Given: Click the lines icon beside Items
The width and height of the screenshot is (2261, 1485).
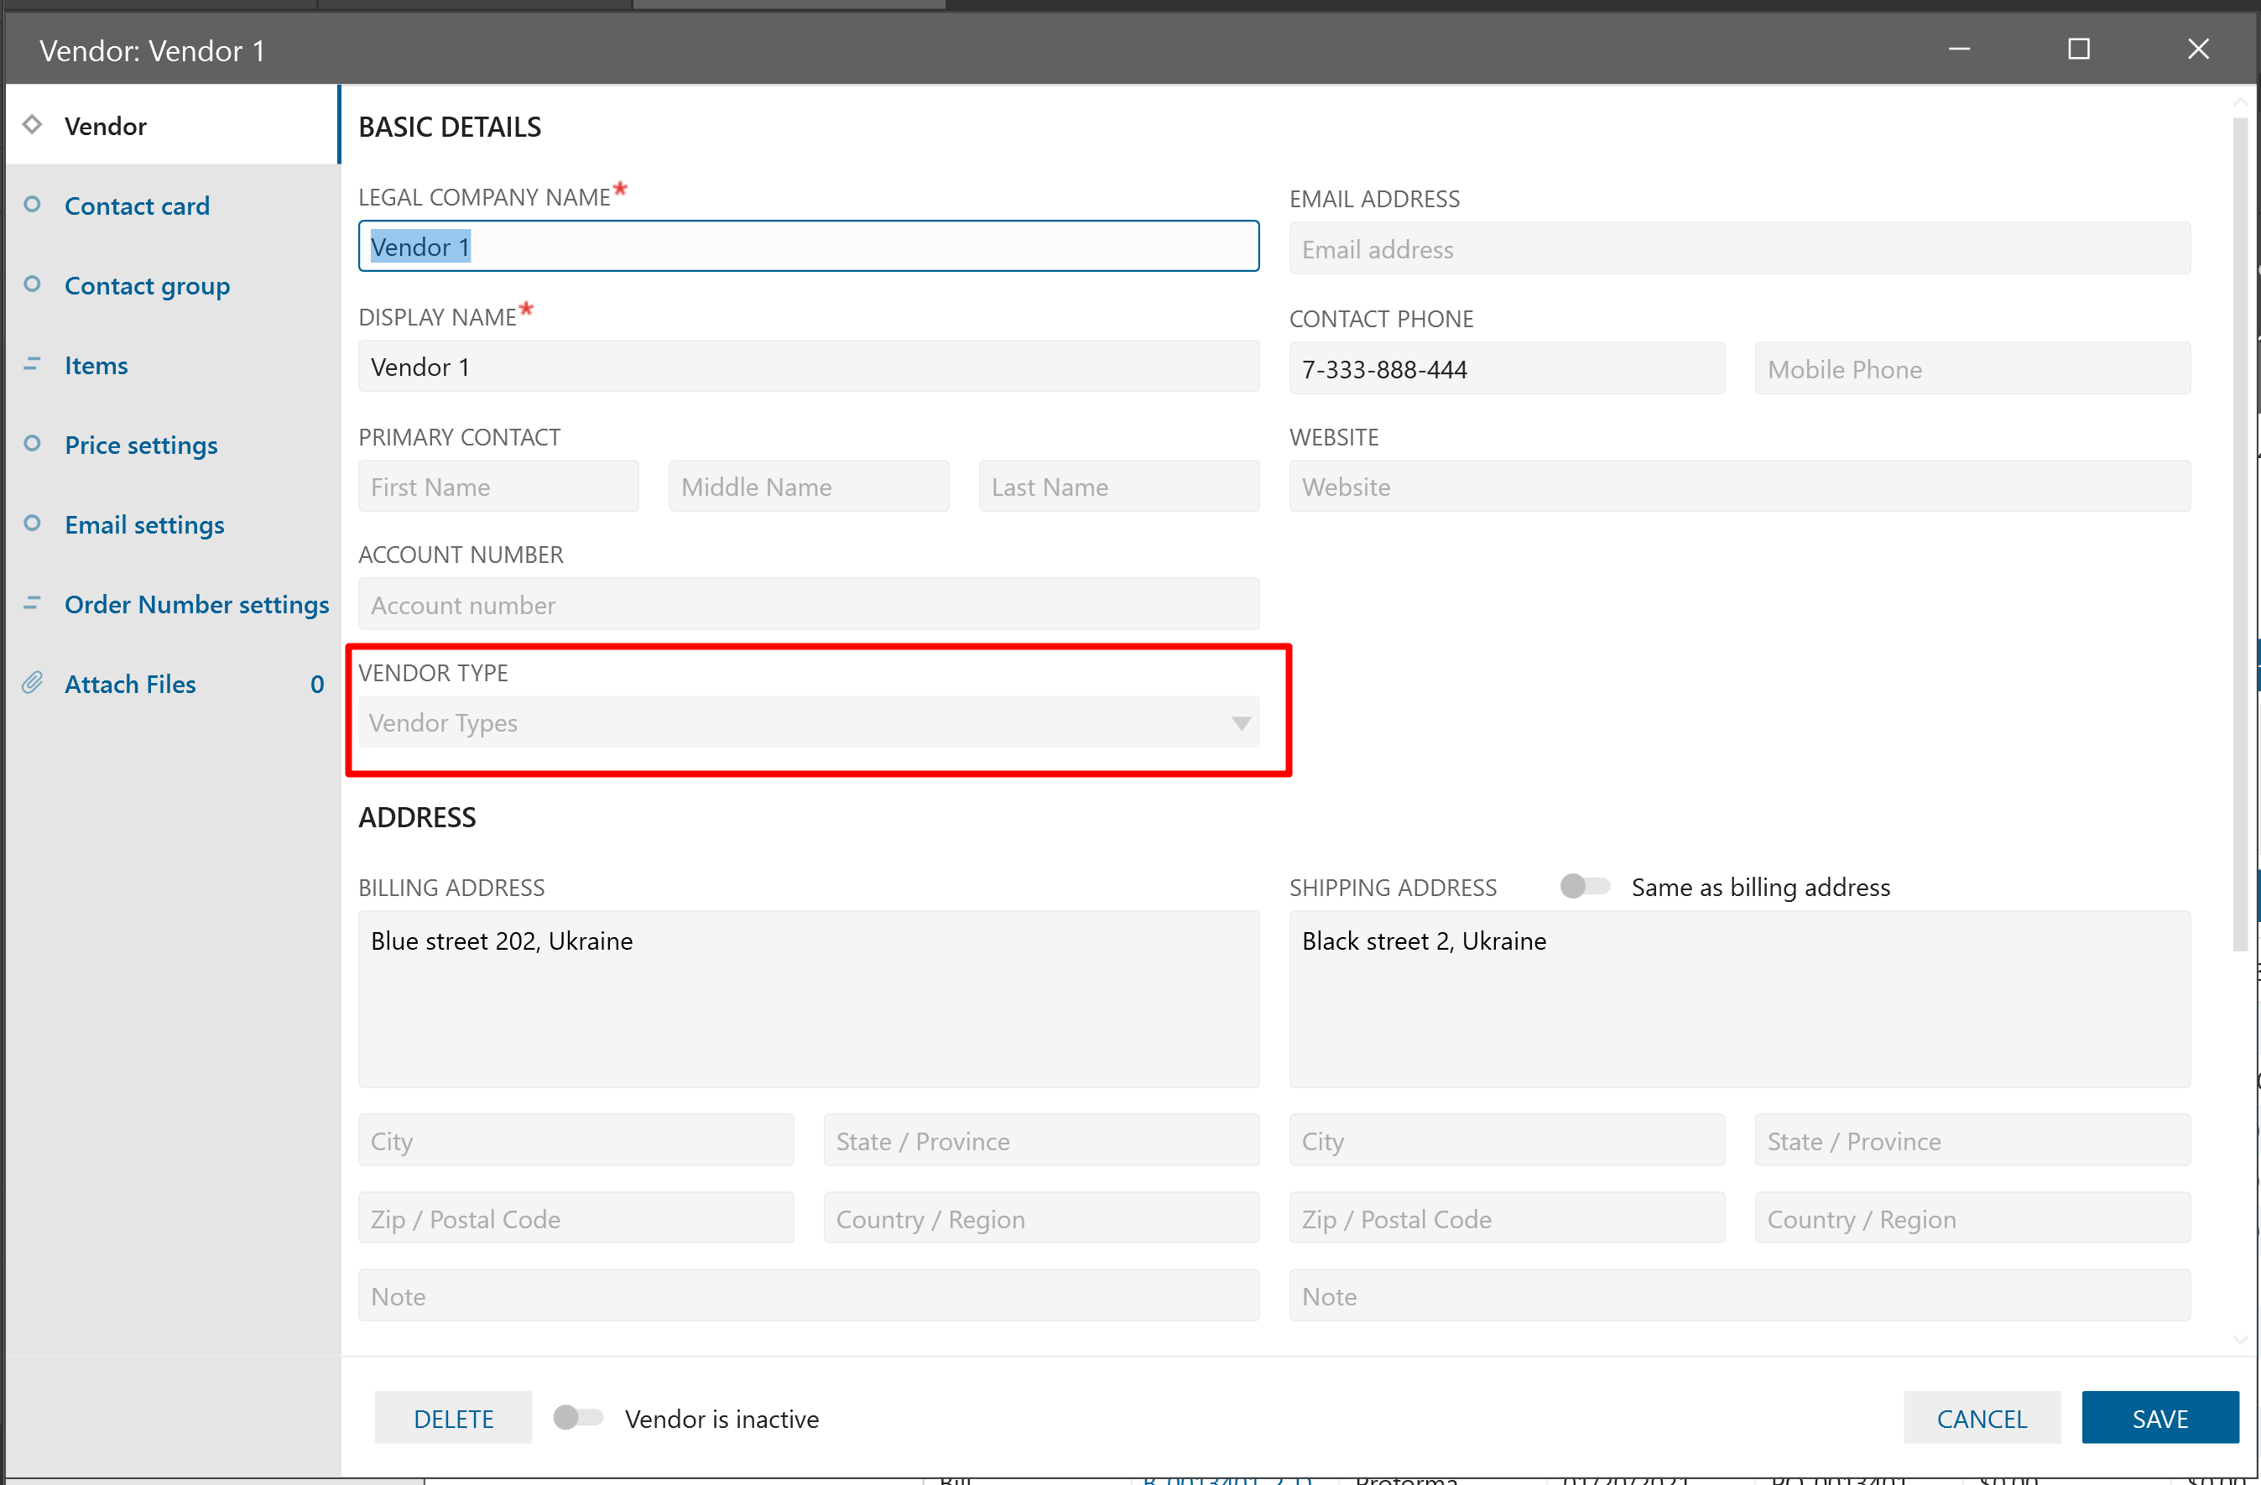Looking at the screenshot, I should click(32, 364).
